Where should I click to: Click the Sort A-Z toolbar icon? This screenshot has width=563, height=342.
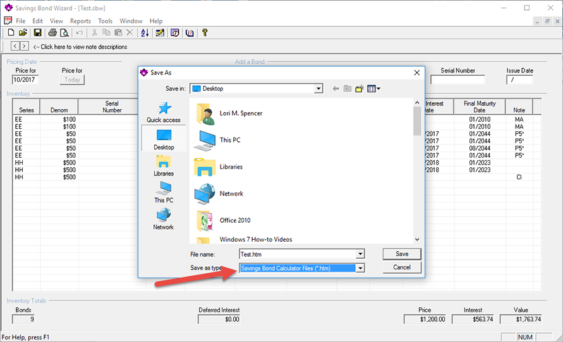point(145,33)
